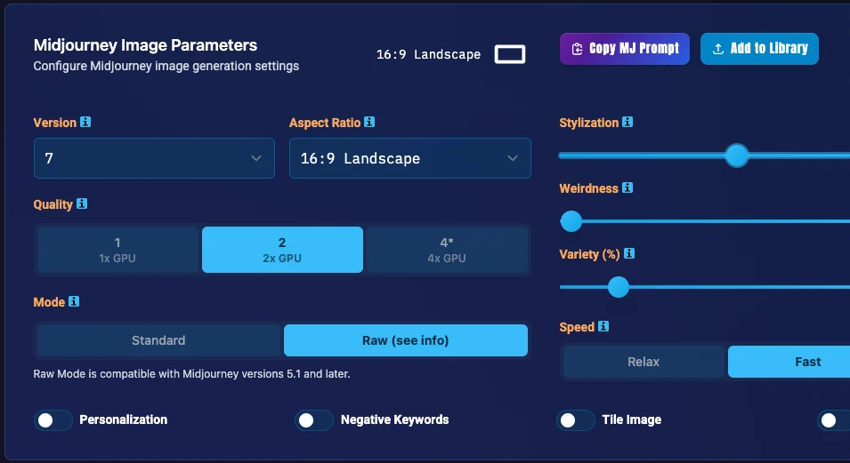Click the Stylization slider handle

737,156
